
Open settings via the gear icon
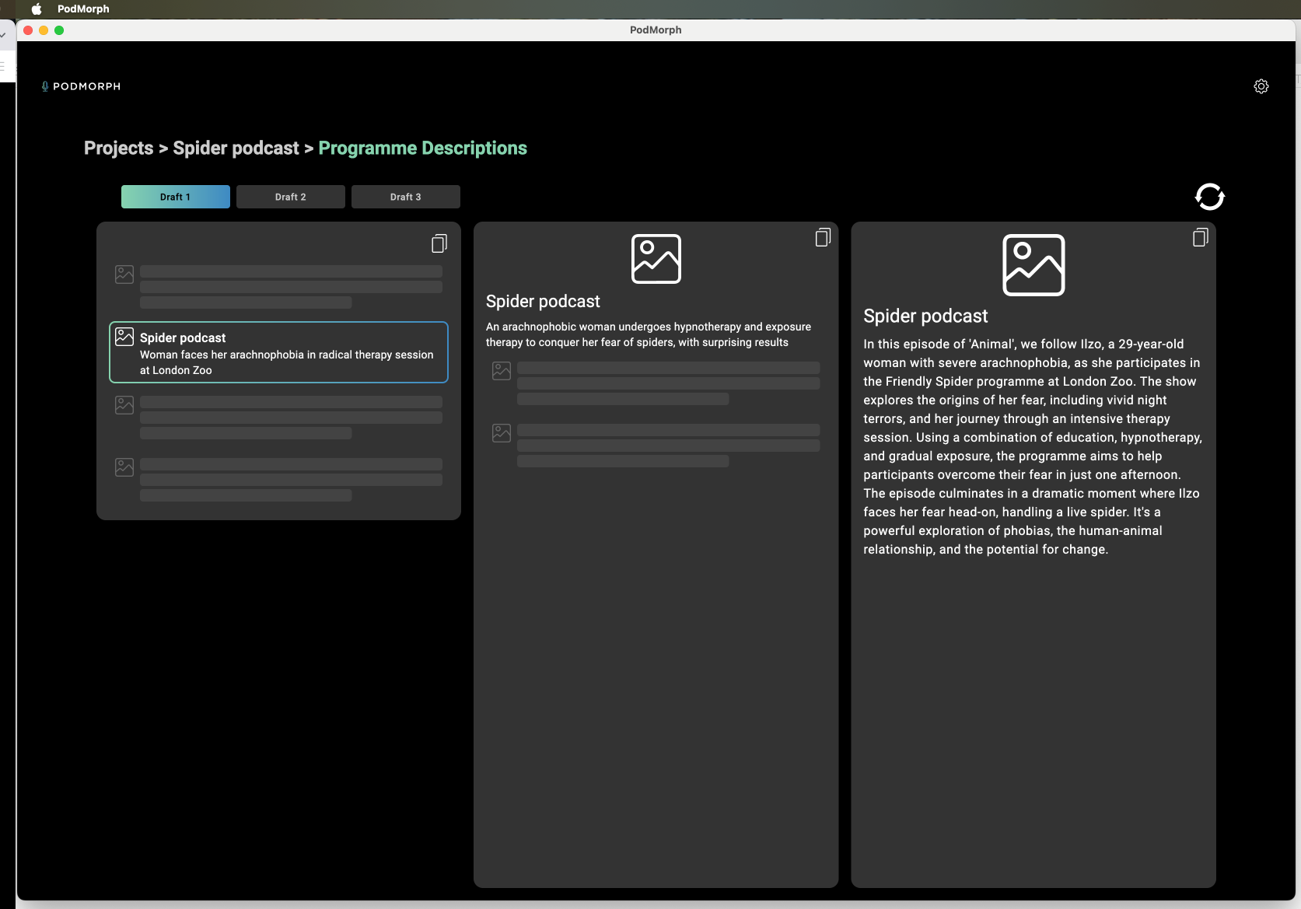pos(1261,86)
